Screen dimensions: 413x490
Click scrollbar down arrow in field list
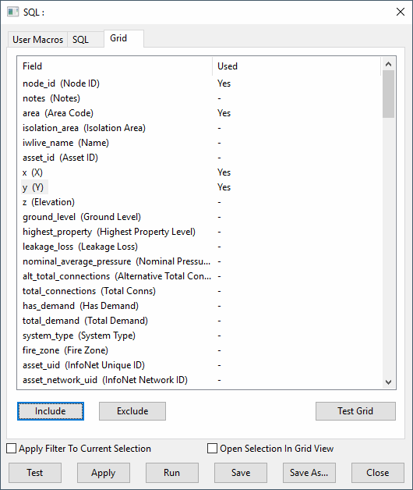click(388, 382)
